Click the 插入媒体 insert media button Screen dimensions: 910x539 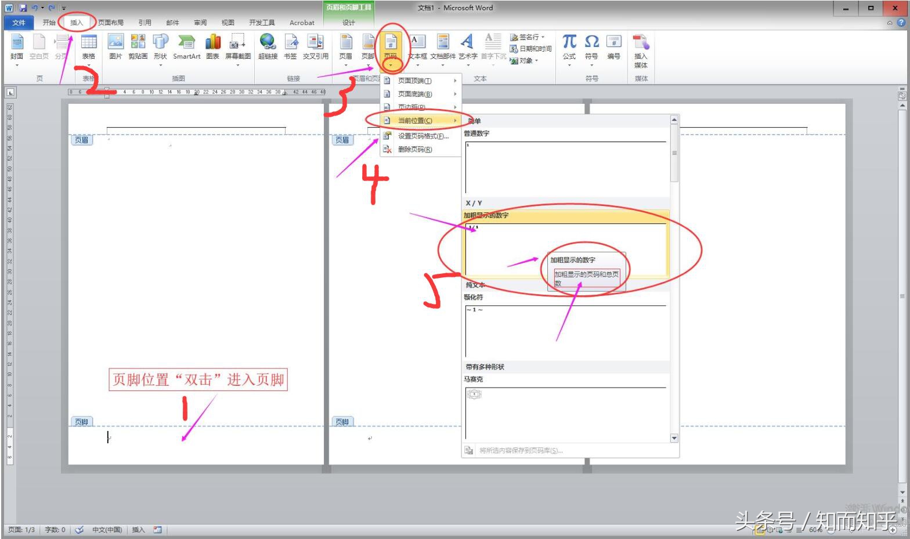coord(641,51)
